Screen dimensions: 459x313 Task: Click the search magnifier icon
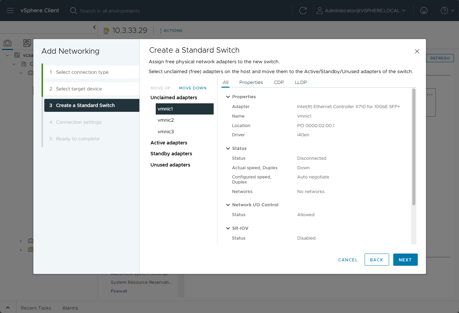click(73, 11)
